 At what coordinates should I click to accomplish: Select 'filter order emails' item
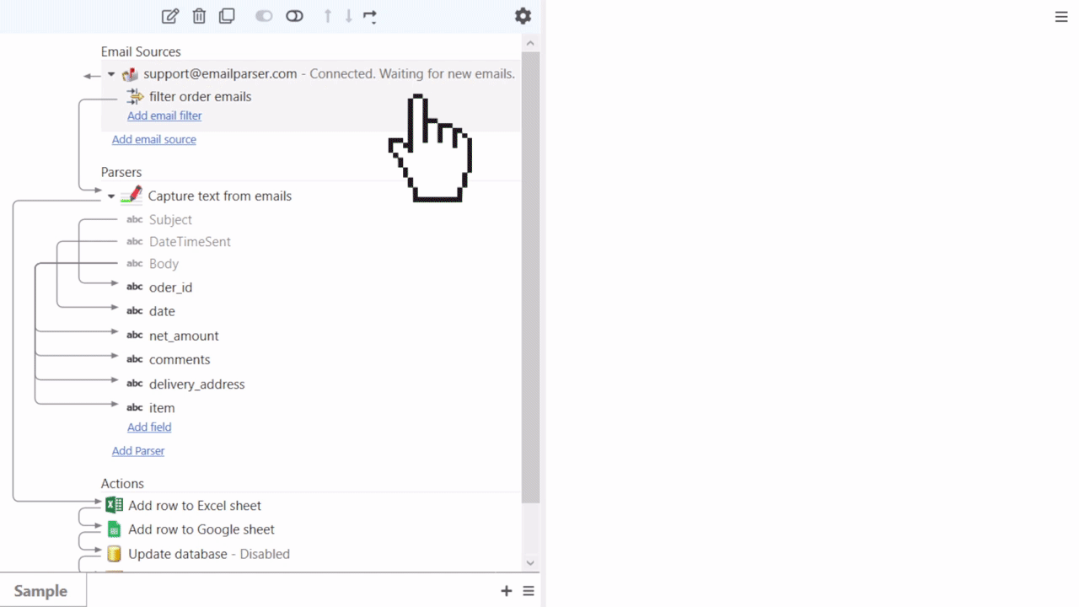(200, 97)
